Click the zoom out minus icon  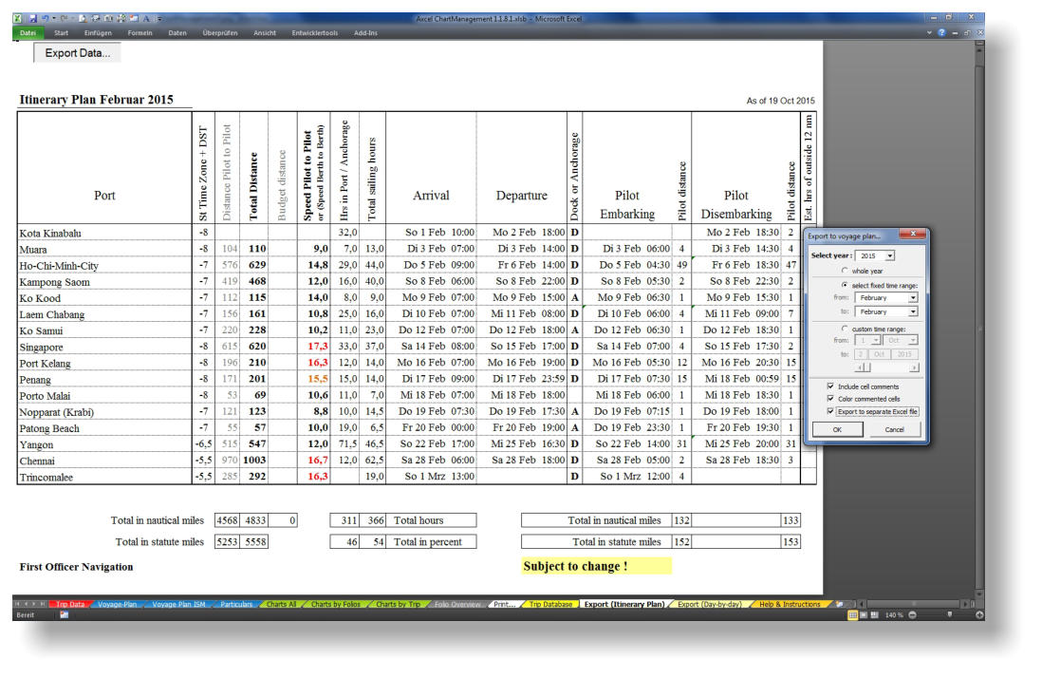(913, 615)
